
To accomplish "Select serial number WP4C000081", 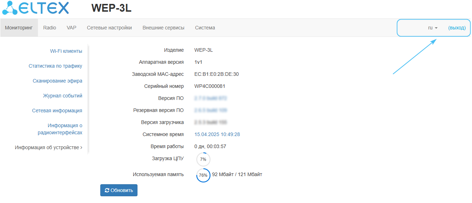I will [x=210, y=86].
